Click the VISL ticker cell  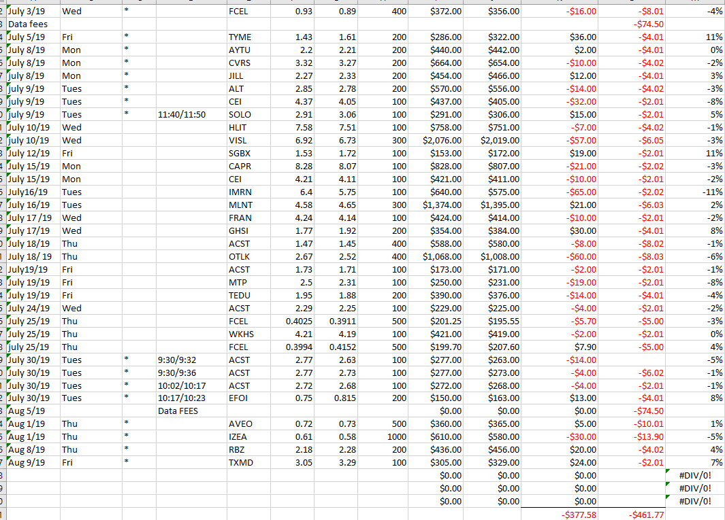tap(248, 141)
